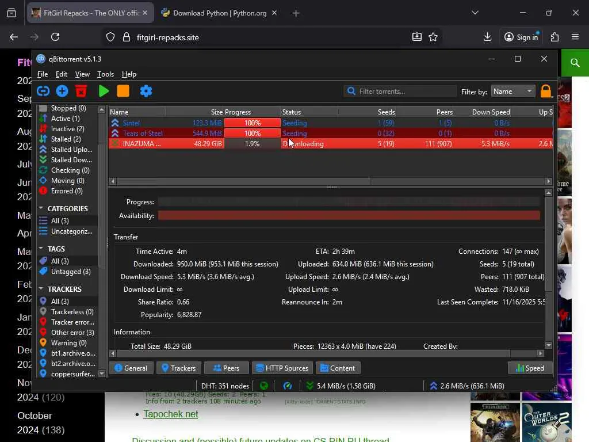Click the blue upload speed arrow in the status bar
The width and height of the screenshot is (589, 442).
click(433, 386)
